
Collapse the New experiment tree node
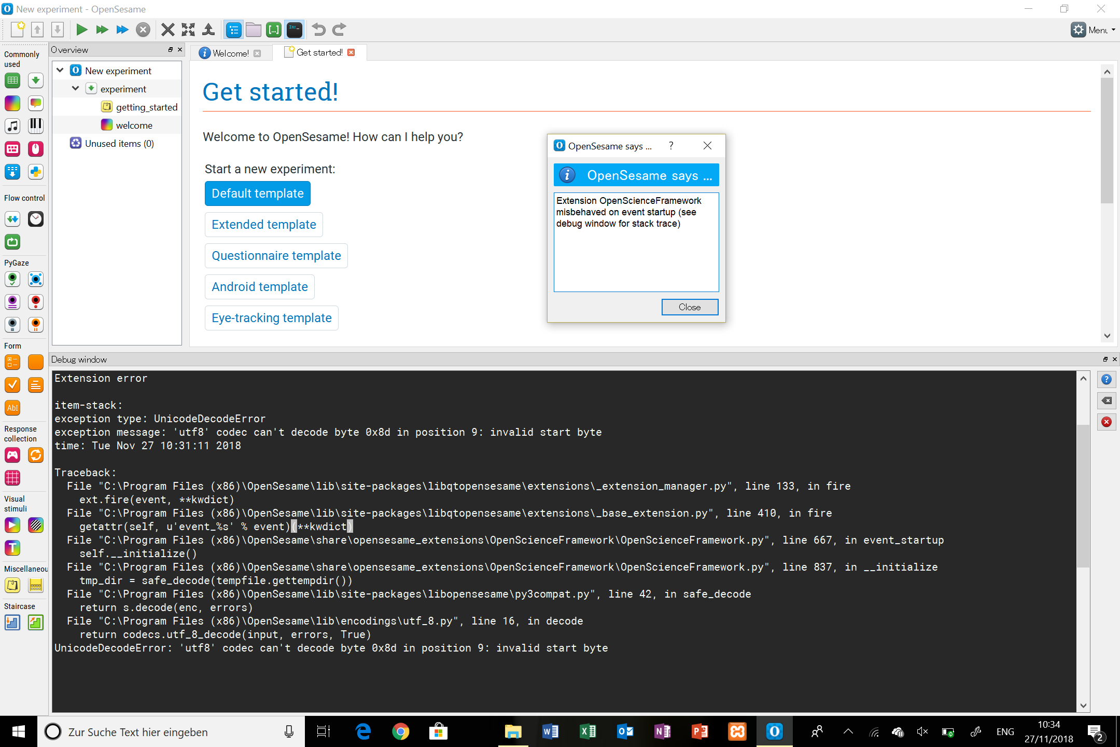60,70
